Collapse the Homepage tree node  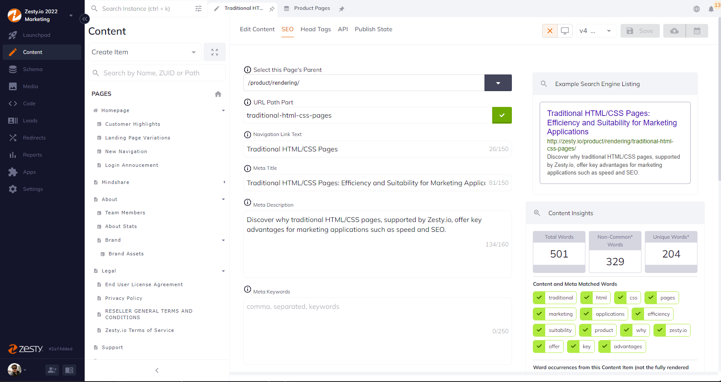223,110
